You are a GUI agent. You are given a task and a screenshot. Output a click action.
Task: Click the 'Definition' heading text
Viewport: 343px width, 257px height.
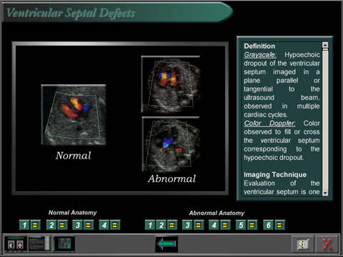[x=259, y=46]
